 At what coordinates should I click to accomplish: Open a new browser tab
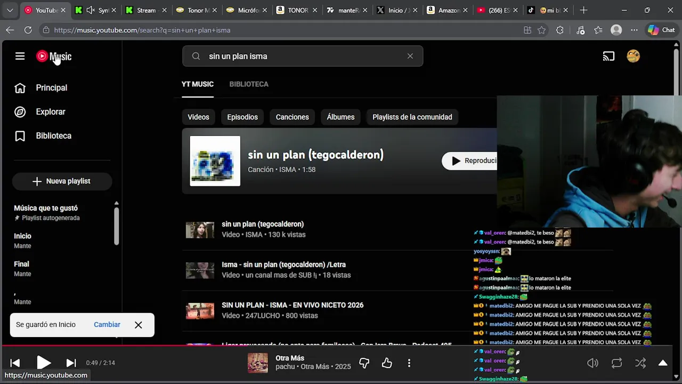pyautogui.click(x=583, y=10)
